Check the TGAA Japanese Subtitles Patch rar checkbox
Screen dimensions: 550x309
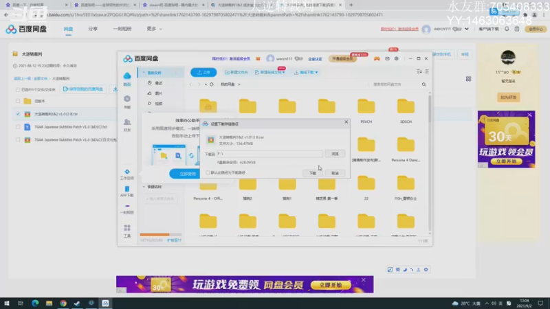click(18, 140)
